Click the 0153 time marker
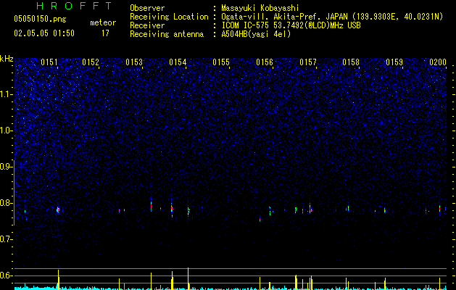The height and width of the screenshot is (290, 456). click(134, 62)
